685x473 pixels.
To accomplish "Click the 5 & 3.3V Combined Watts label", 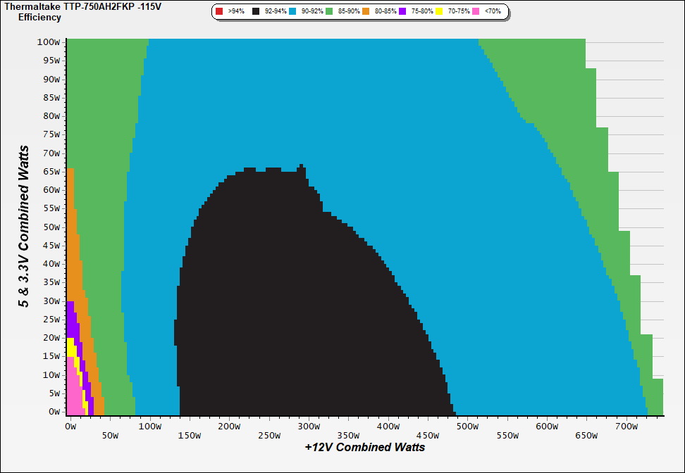I will click(x=25, y=227).
